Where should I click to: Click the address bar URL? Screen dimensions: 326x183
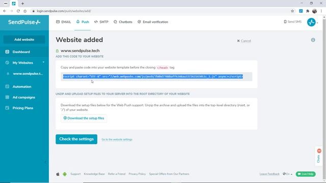point(64,11)
